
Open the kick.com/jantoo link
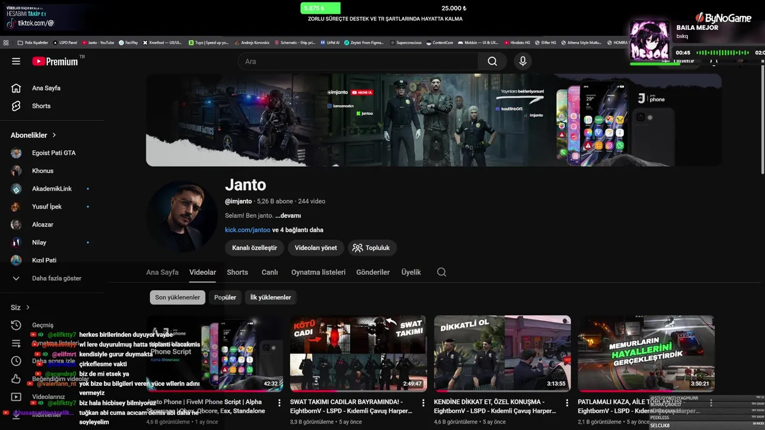point(247,230)
